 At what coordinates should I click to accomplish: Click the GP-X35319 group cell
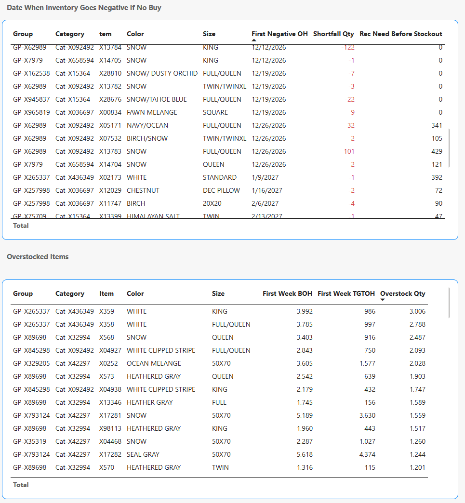(29, 441)
